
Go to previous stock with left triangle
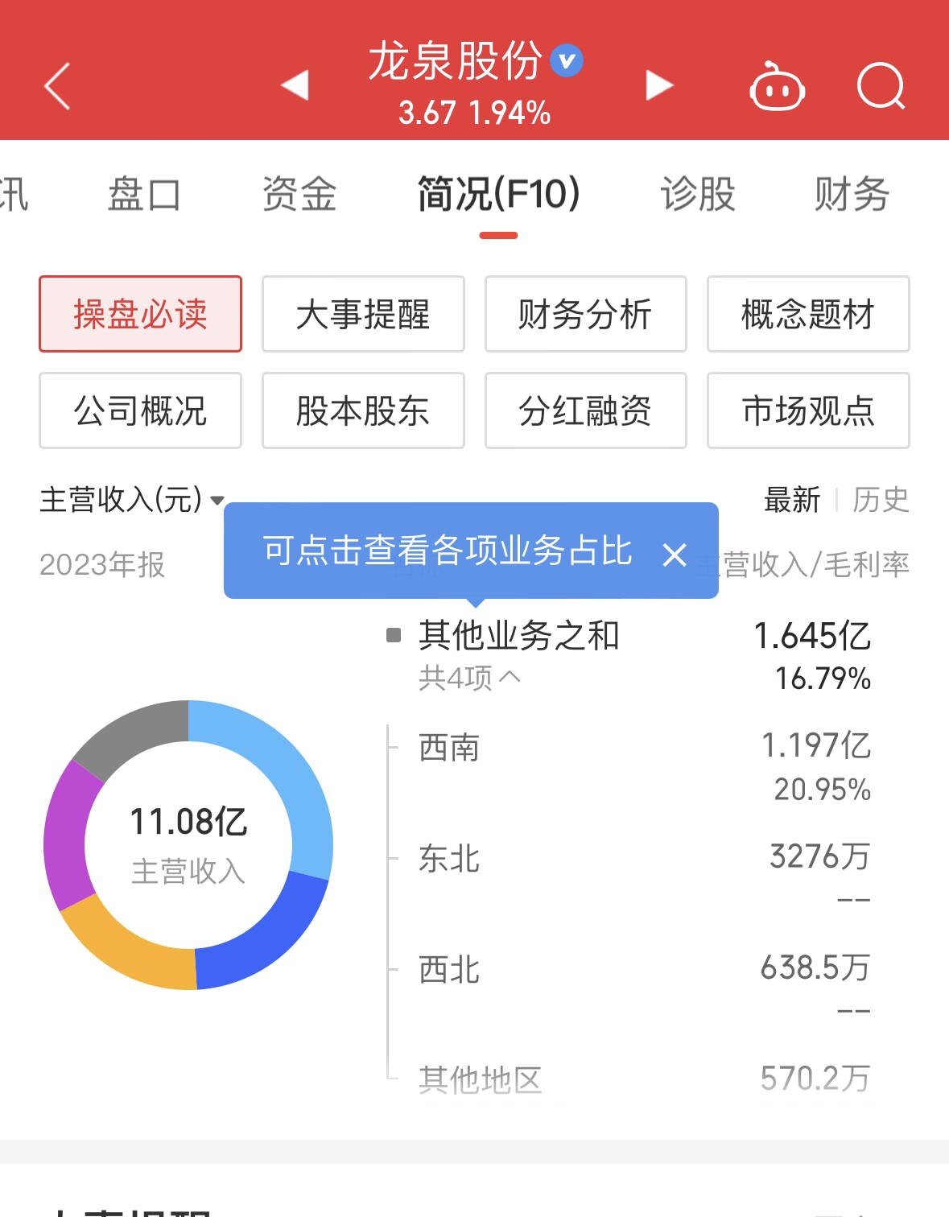[x=295, y=85]
